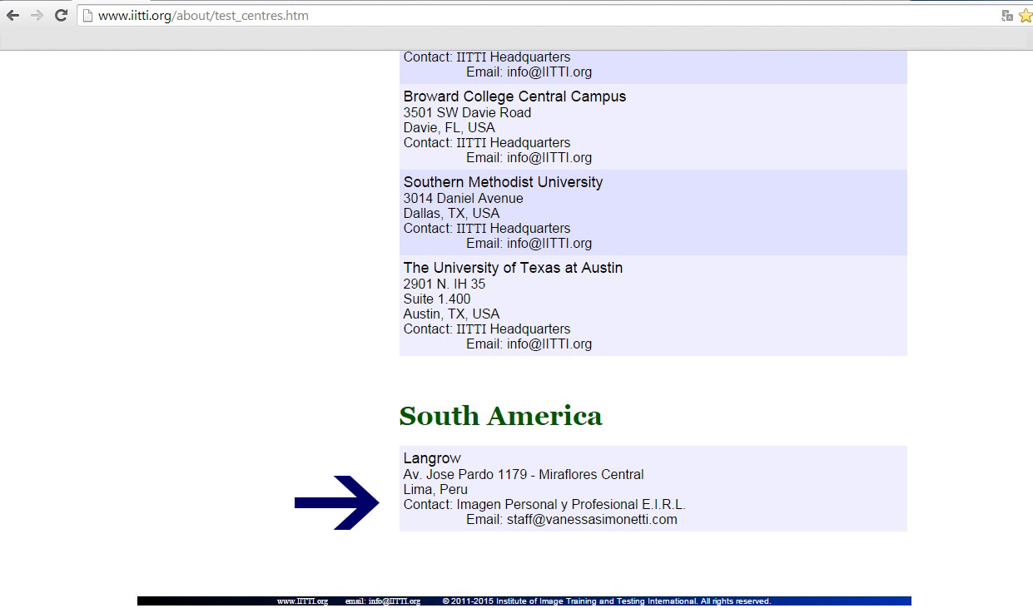Click the Suite 1.400 line
Viewport: 1033px width, 608px height.
(x=437, y=299)
